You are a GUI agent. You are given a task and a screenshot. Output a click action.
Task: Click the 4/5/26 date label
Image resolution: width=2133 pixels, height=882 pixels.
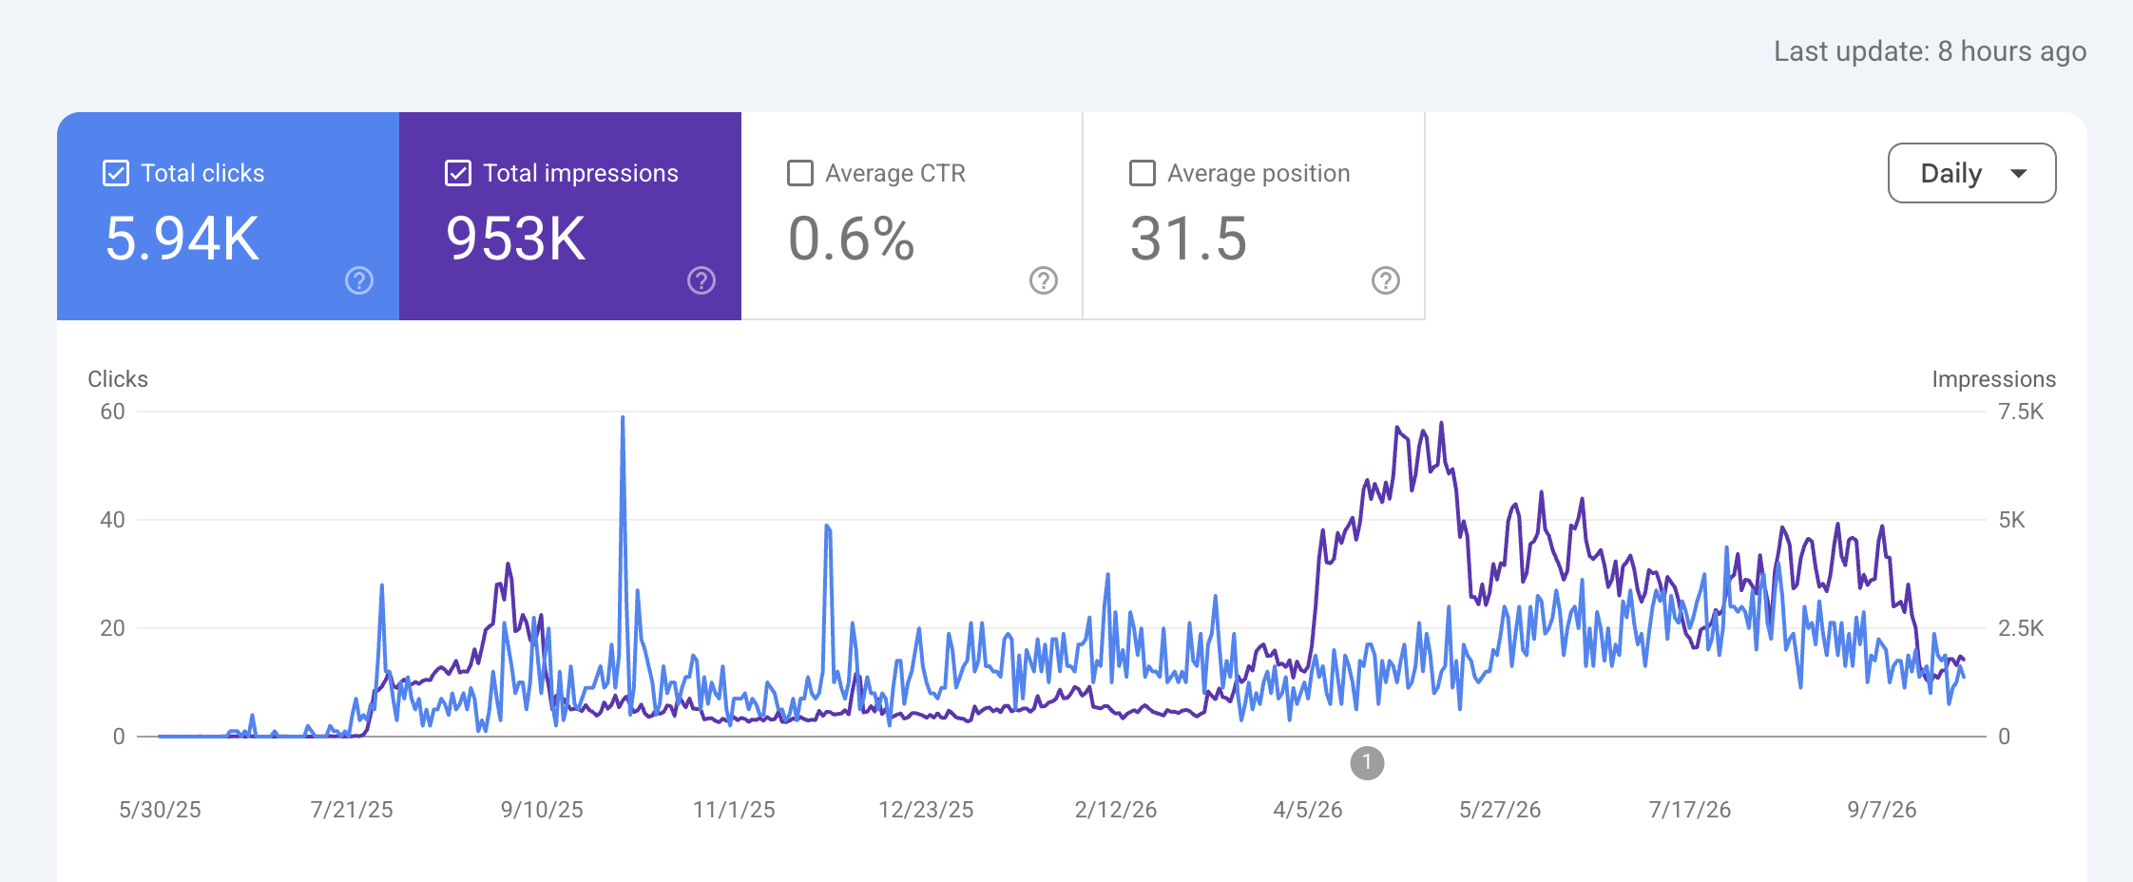(x=1308, y=810)
